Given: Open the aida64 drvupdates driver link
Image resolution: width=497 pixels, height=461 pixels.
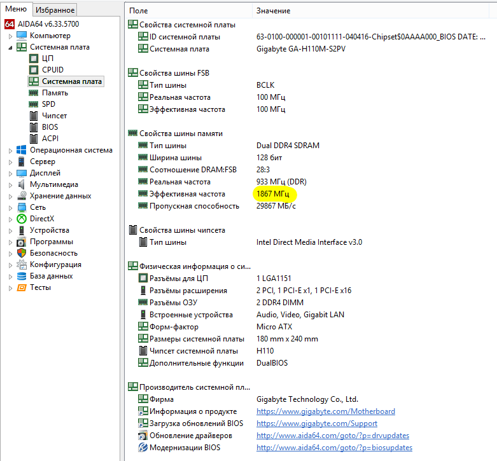Looking at the screenshot, I should [x=332, y=436].
